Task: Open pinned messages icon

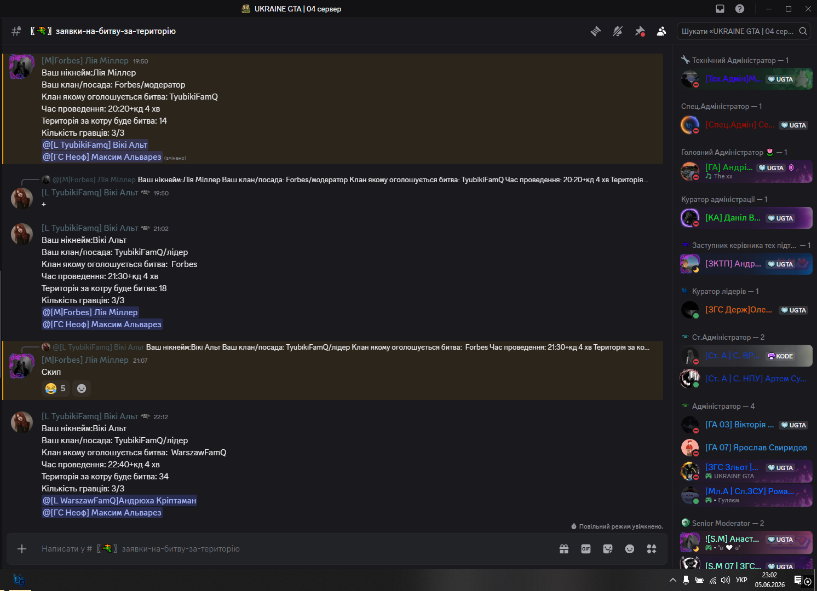Action: coord(640,31)
